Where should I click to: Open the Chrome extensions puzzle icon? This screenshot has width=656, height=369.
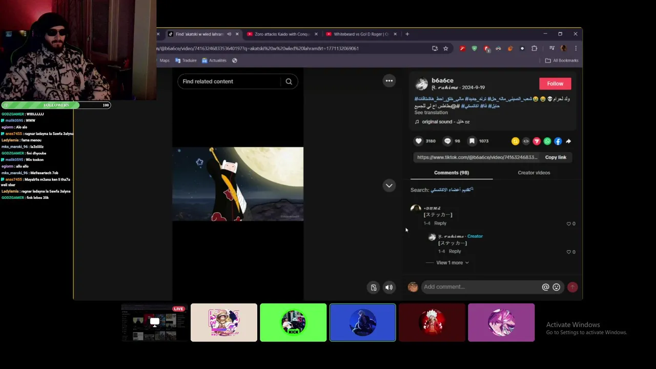[x=534, y=48]
